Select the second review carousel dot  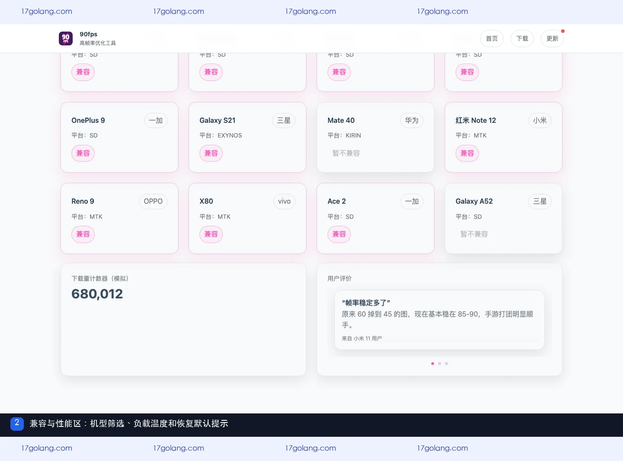440,364
